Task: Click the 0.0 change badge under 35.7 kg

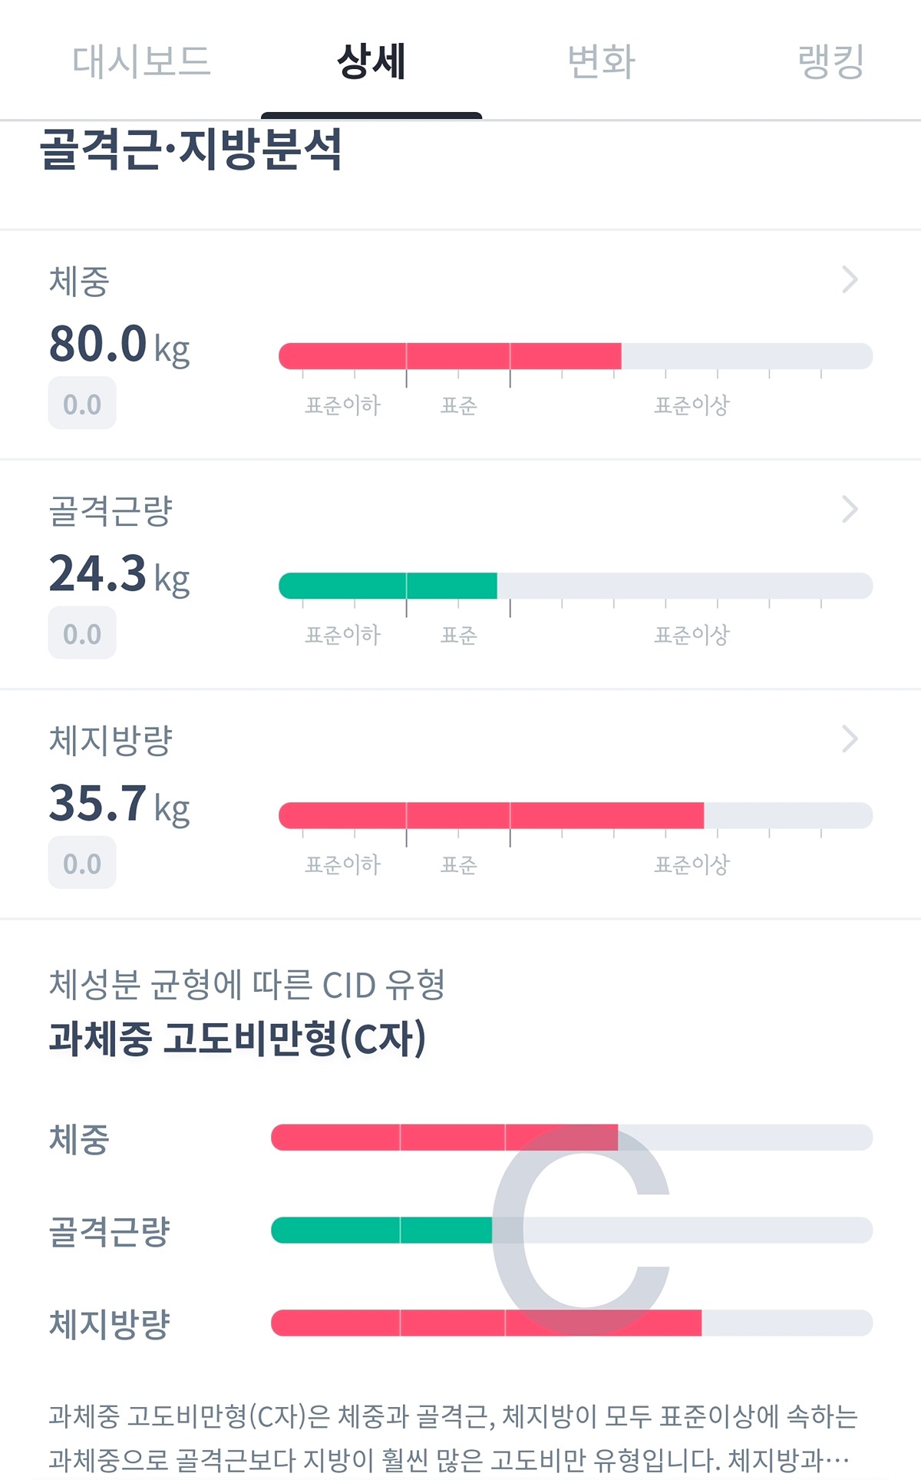Action: pos(82,863)
